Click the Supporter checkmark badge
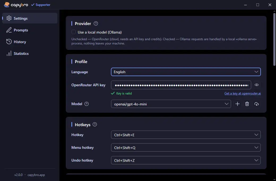 (41, 5)
